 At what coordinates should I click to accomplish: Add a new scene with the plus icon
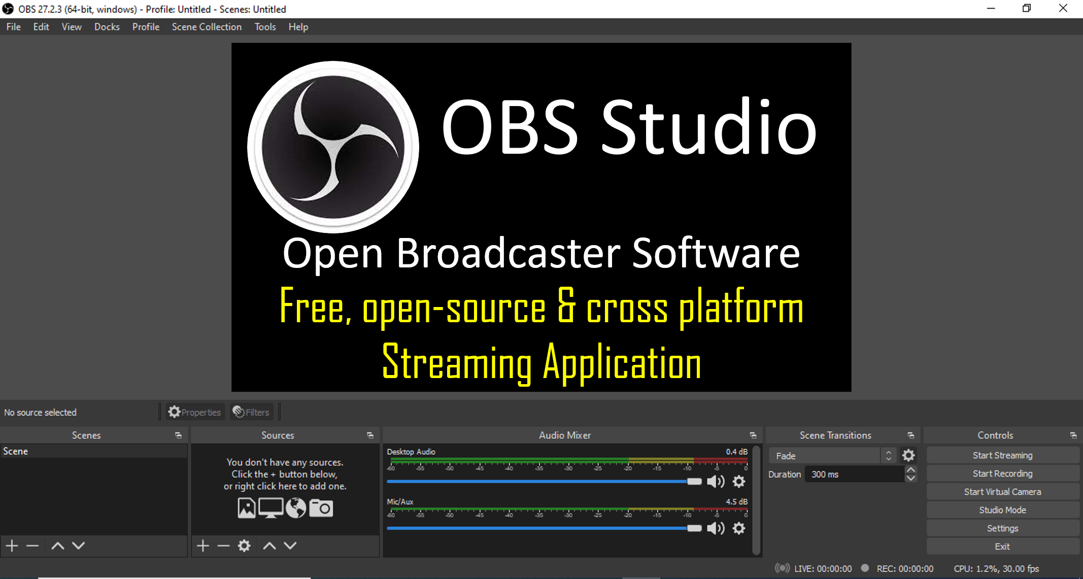[11, 546]
